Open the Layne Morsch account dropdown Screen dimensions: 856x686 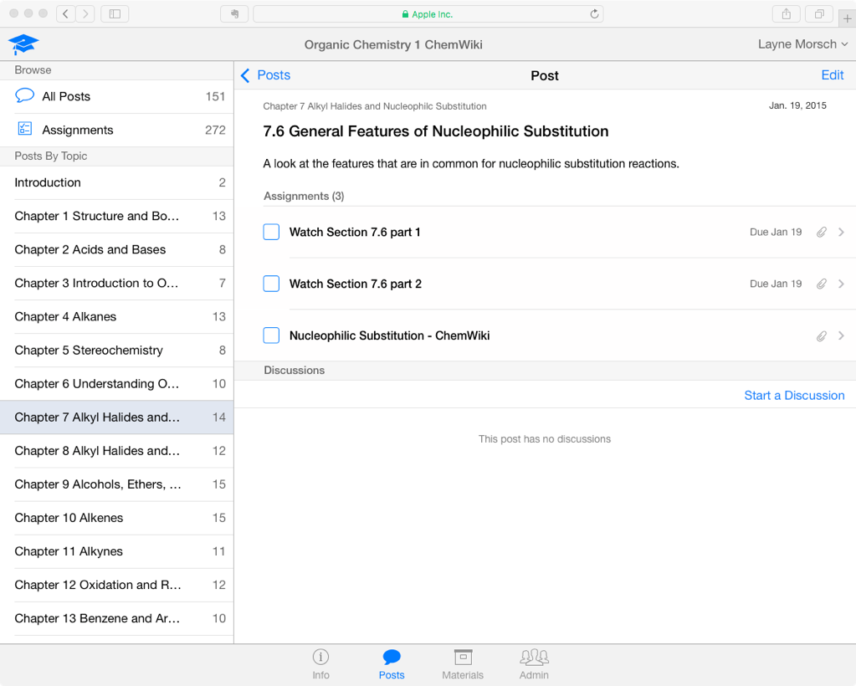click(802, 44)
